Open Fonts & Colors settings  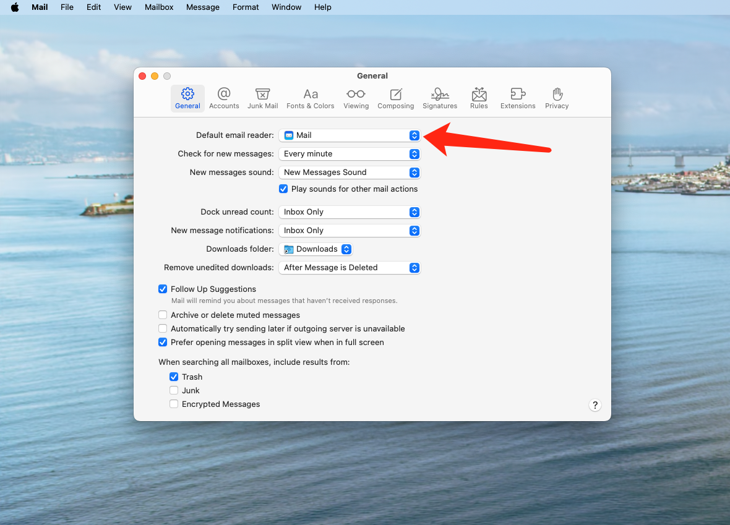pyautogui.click(x=311, y=98)
